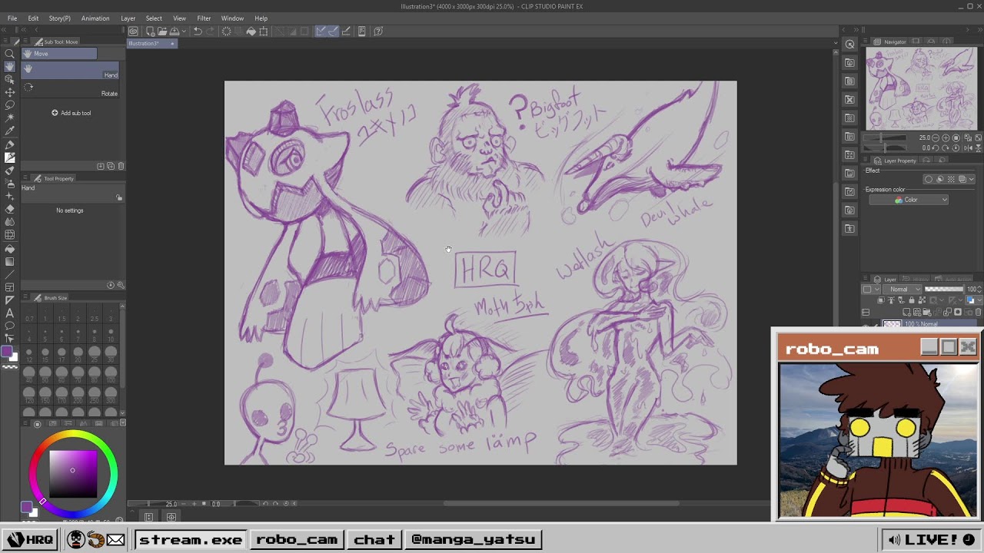Select the Brush tool
984x553 pixels.
point(10,171)
